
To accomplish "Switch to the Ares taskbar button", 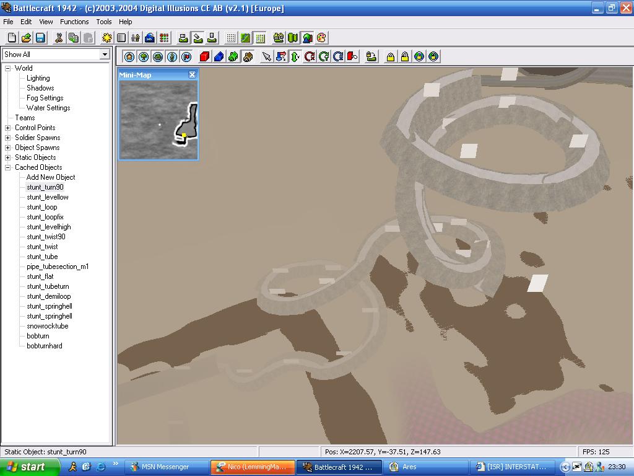I will click(425, 467).
